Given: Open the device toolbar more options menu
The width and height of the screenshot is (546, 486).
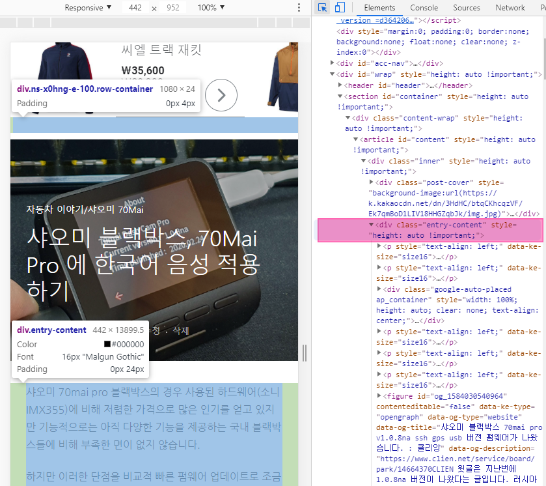Looking at the screenshot, I should (x=299, y=8).
